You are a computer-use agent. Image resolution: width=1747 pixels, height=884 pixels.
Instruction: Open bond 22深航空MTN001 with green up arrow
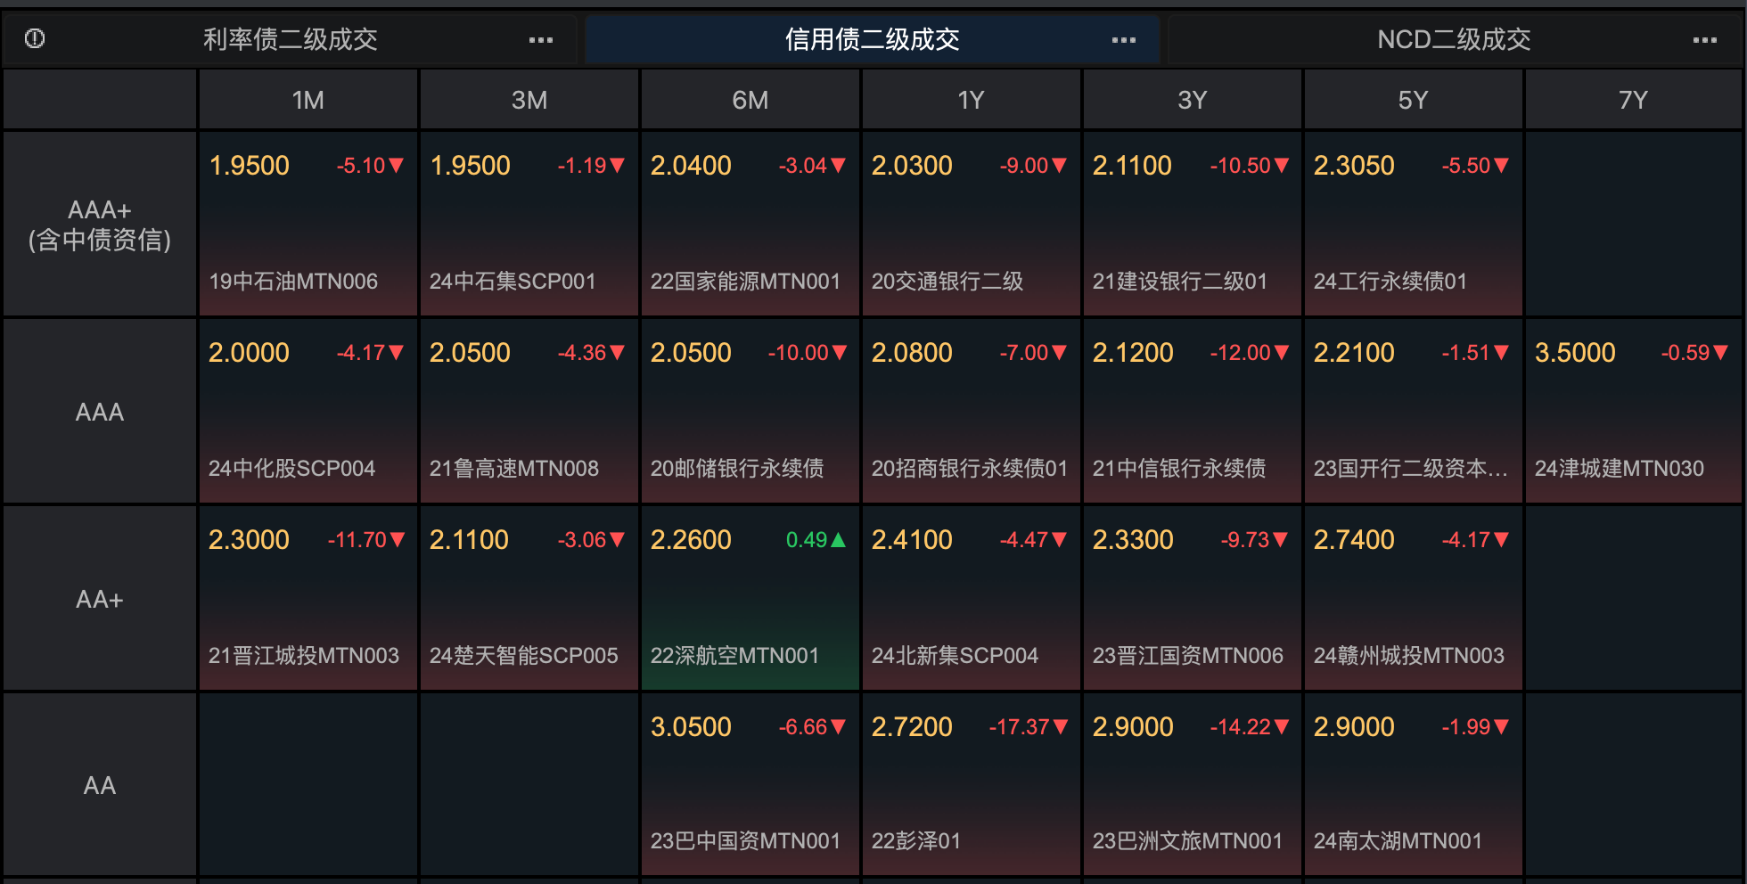[750, 599]
